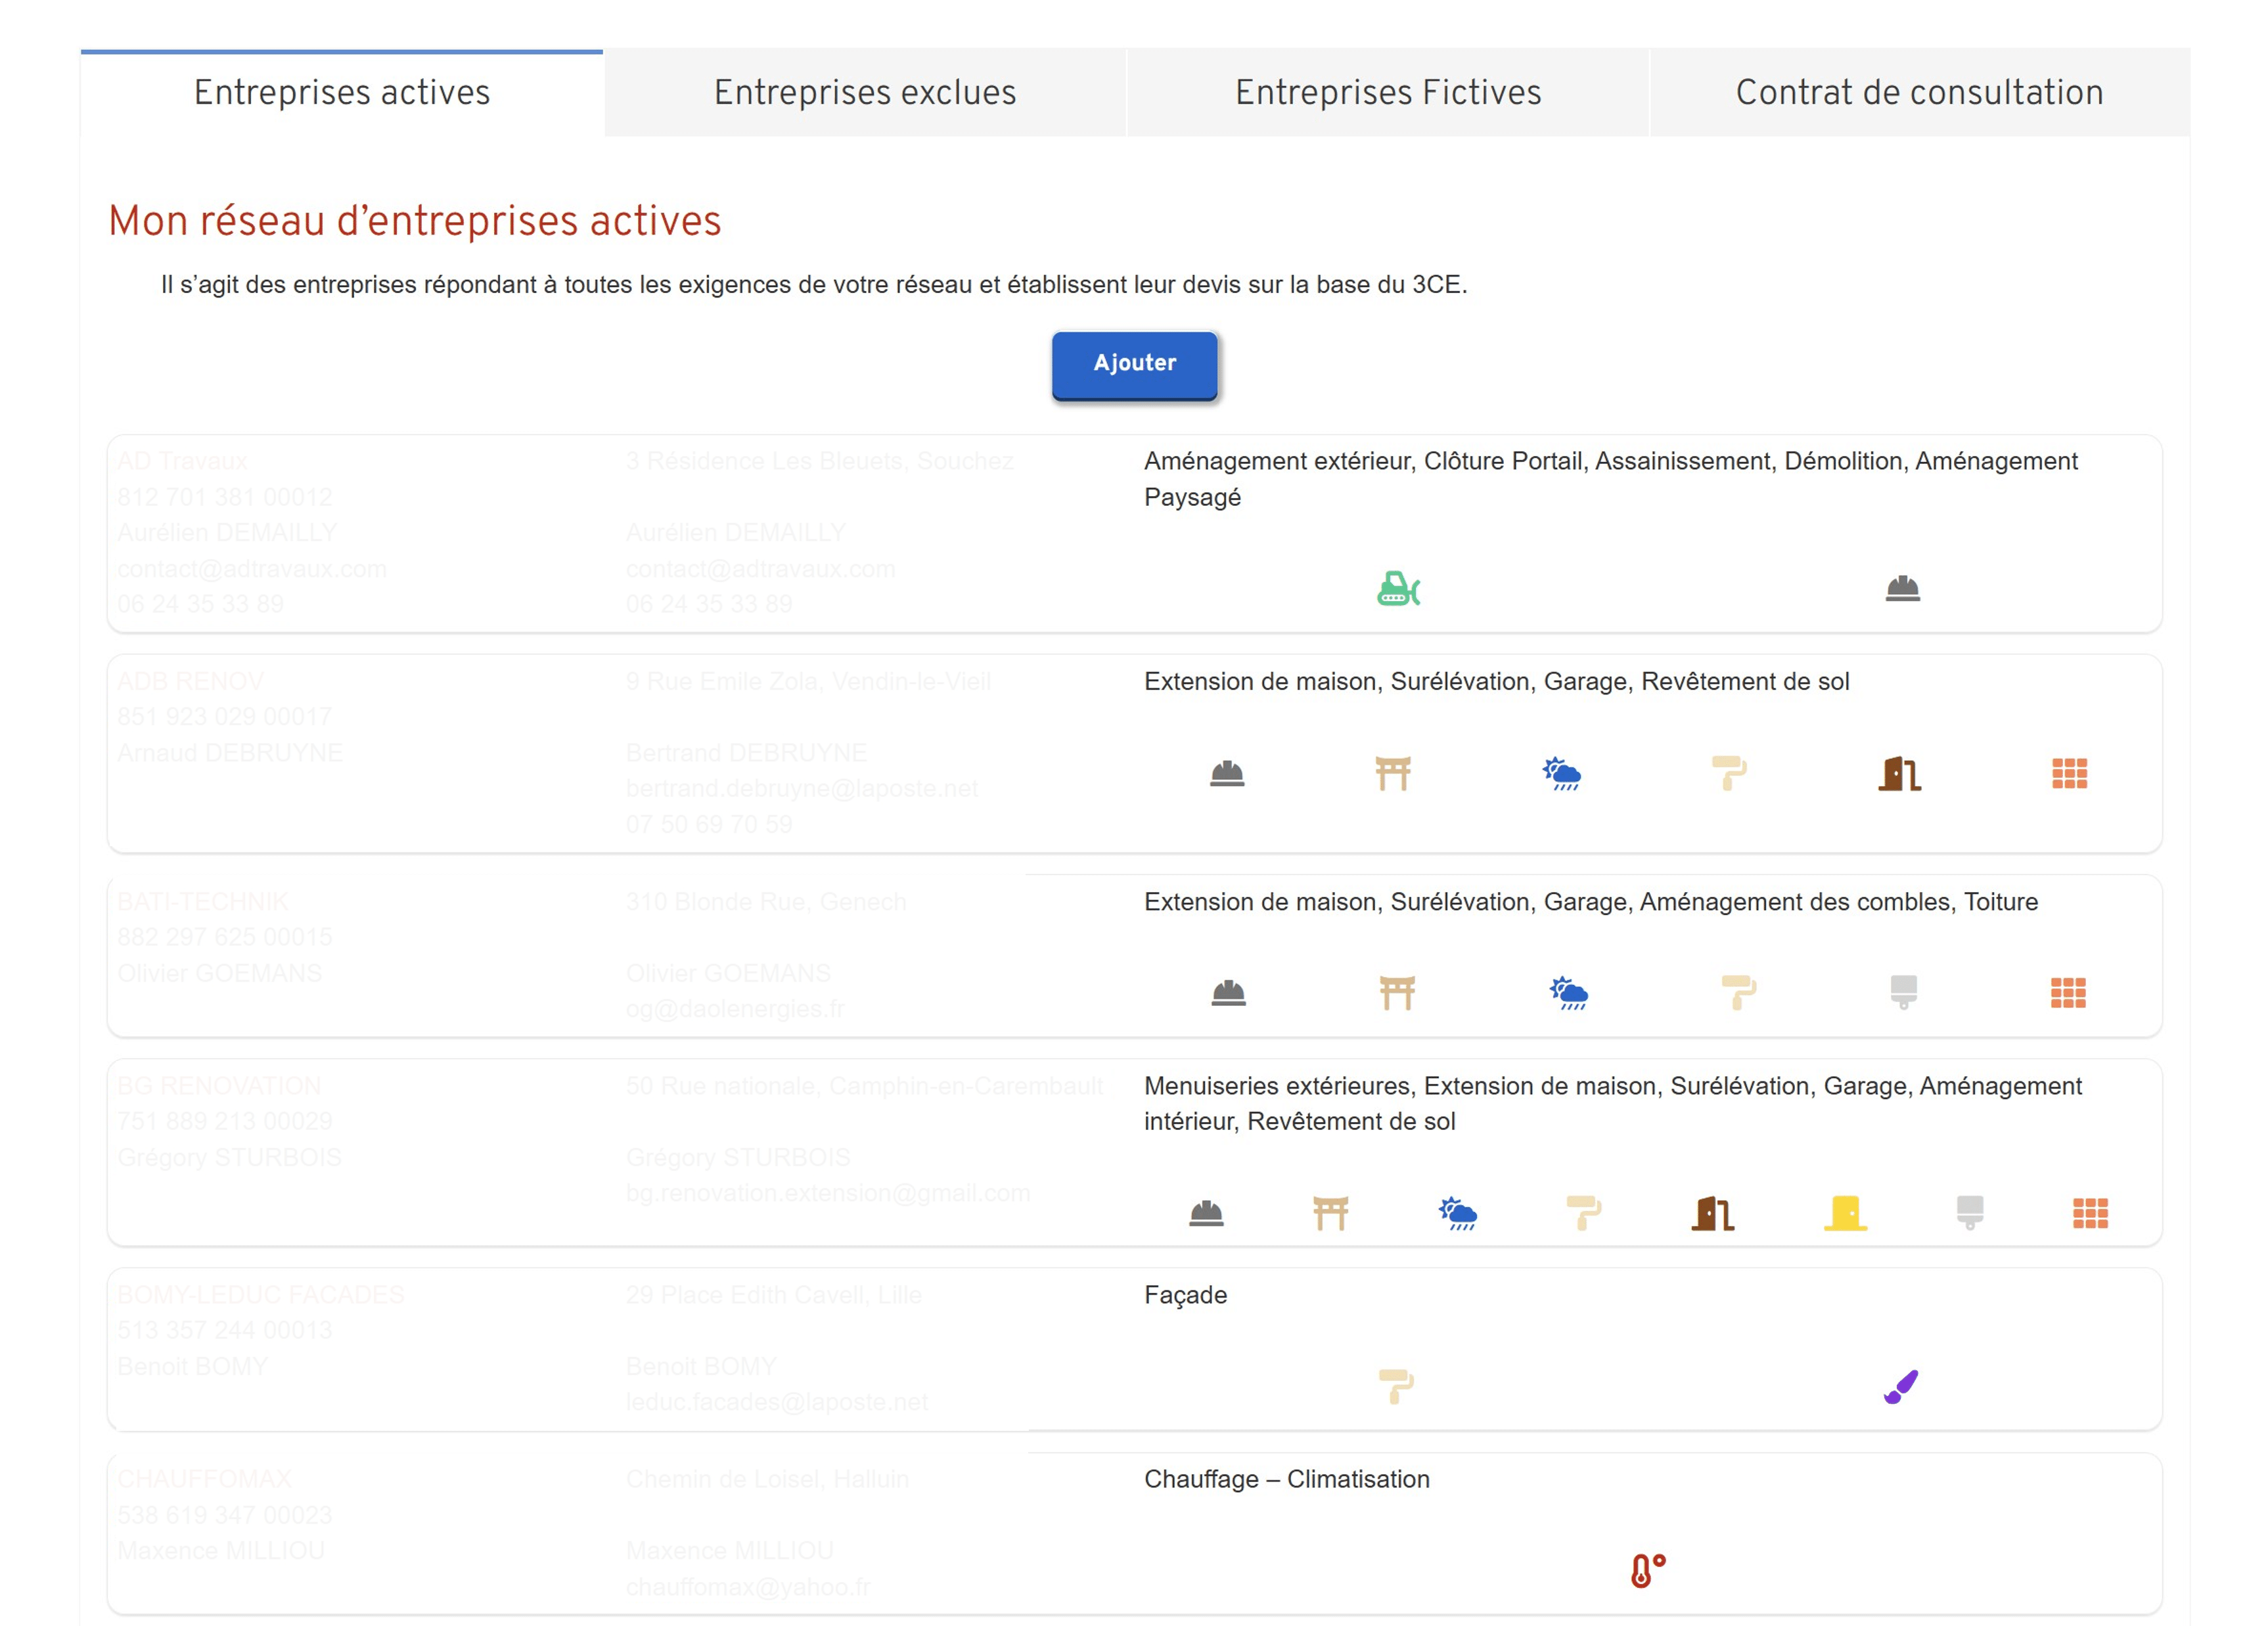This screenshot has width=2268, height=1626.
Task: Click the red thermometer icon in CHAUFFOMAX row
Action: coord(1647,1570)
